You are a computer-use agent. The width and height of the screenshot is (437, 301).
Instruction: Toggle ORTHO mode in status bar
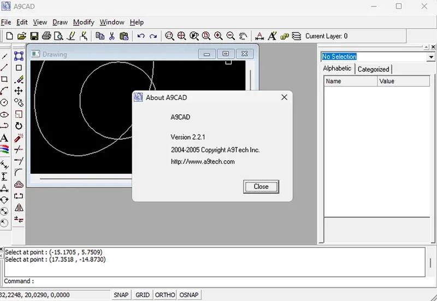tap(165, 295)
